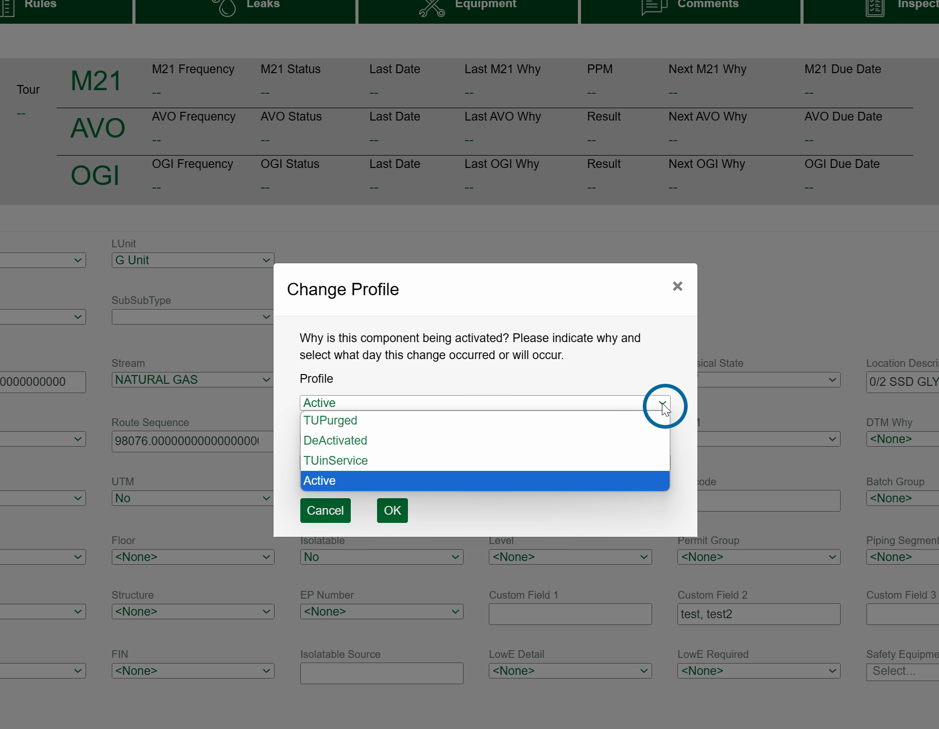Click the Isolatable Source input field
This screenshot has width=939, height=729.
pos(382,673)
